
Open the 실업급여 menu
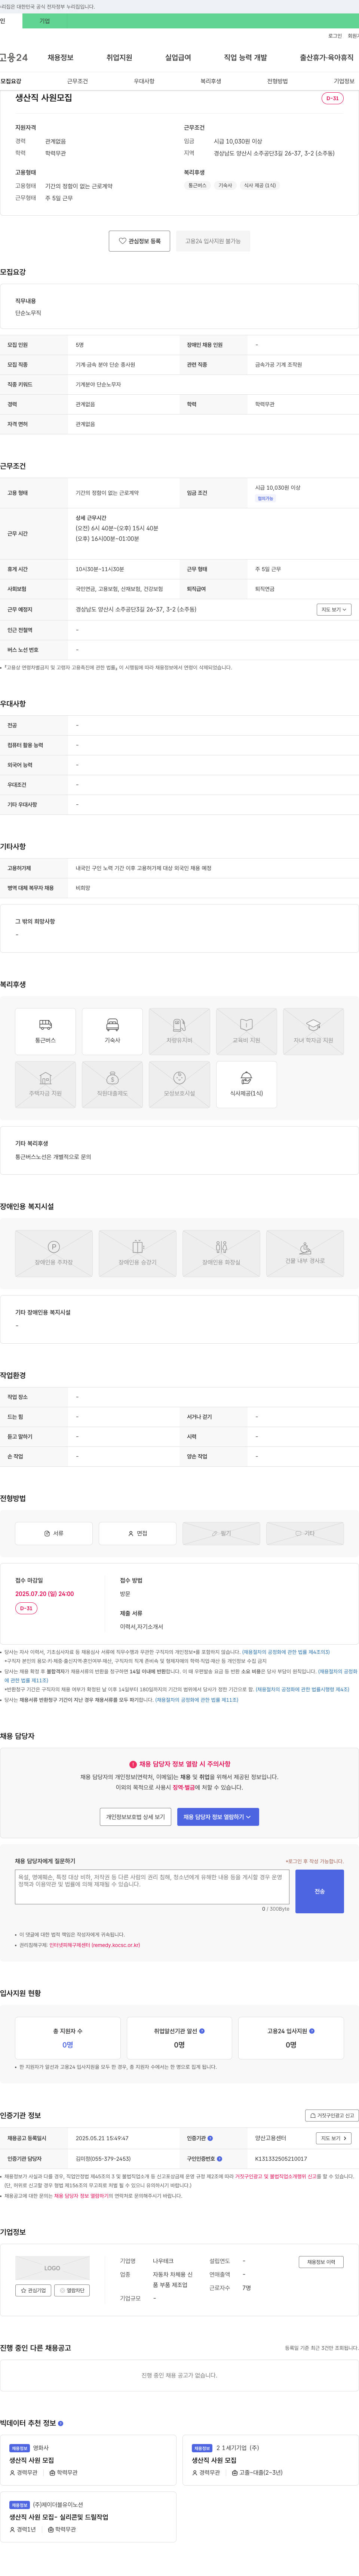click(178, 58)
